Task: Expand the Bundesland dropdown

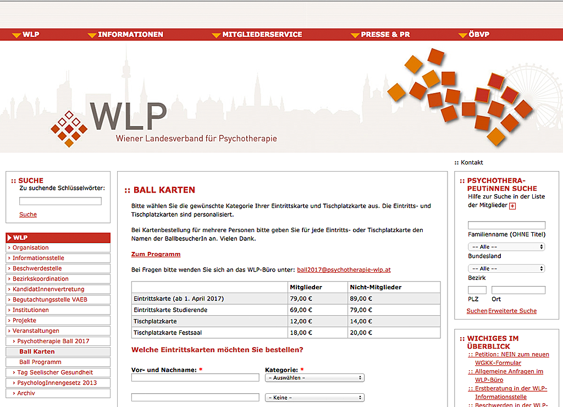Action: [x=506, y=247]
